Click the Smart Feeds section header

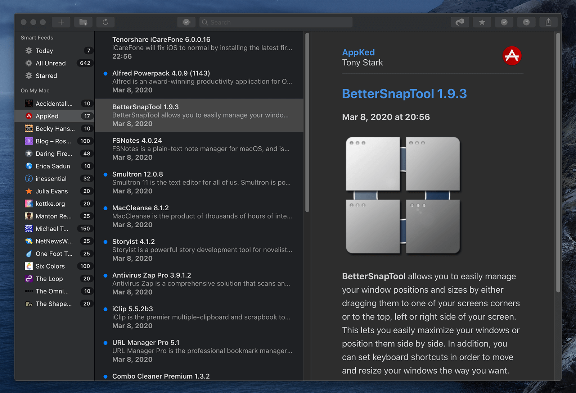click(x=37, y=38)
